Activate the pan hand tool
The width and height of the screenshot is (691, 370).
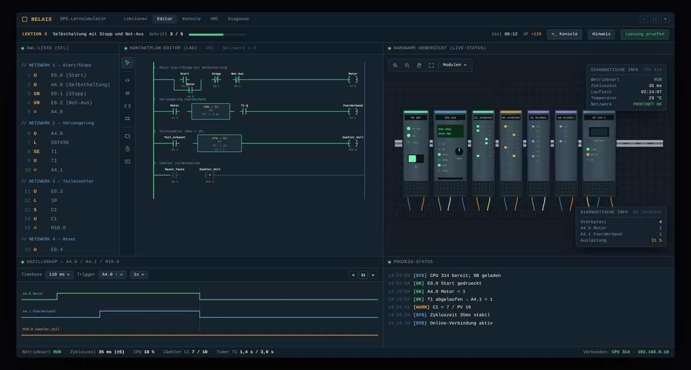pos(419,65)
